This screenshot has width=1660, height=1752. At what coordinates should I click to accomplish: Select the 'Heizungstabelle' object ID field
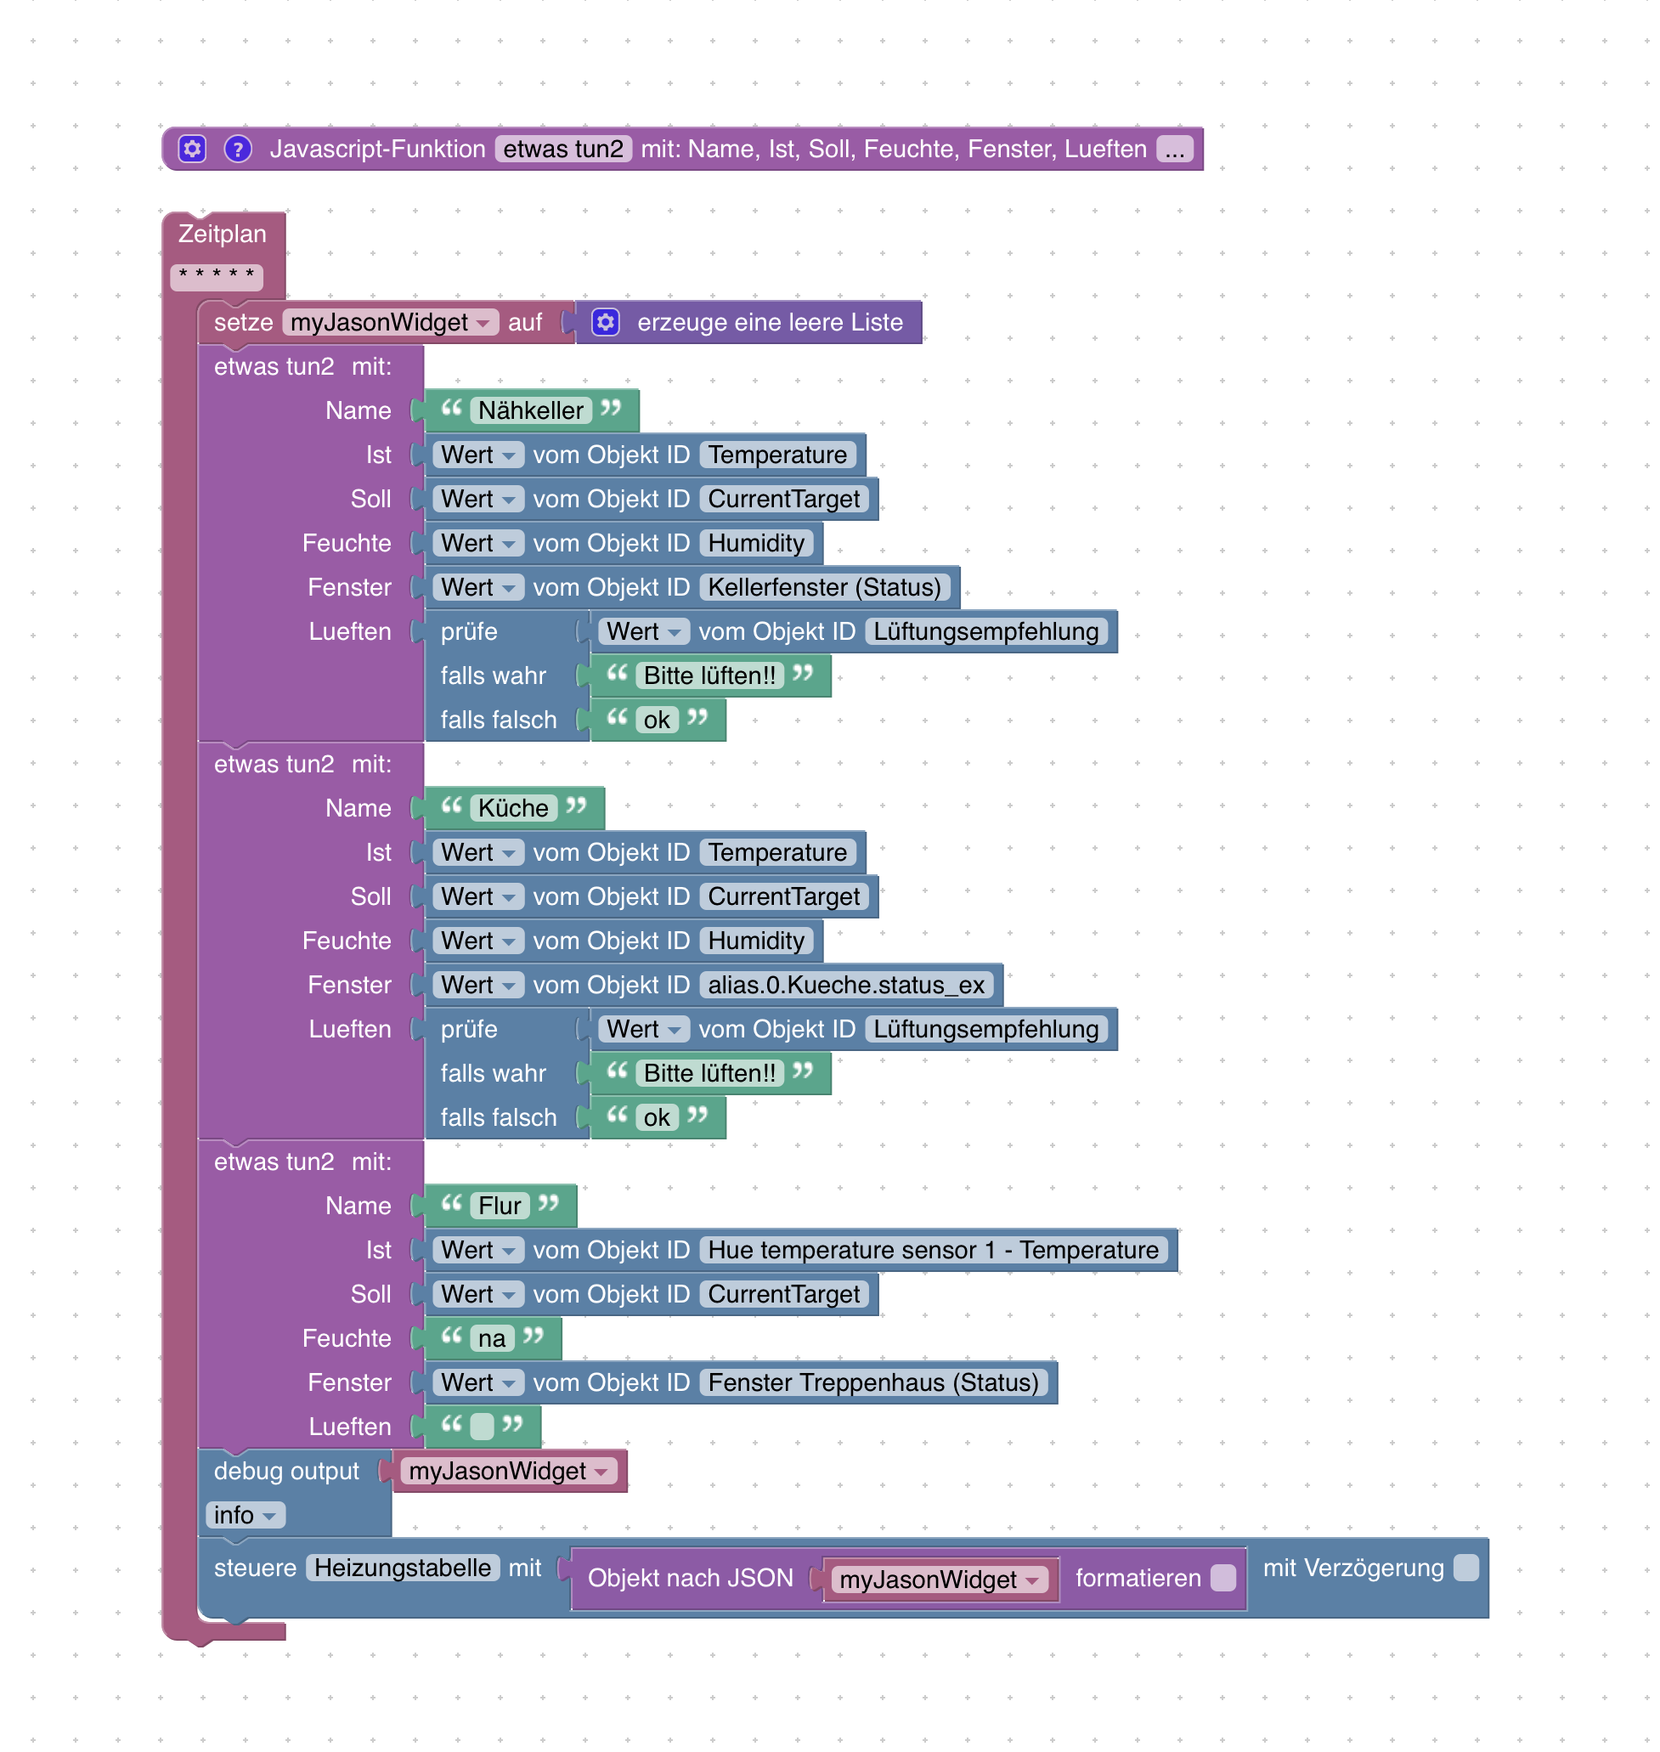tap(403, 1568)
